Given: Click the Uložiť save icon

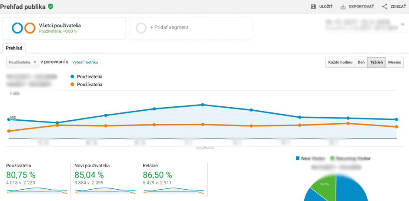Looking at the screenshot, I should tap(313, 7).
